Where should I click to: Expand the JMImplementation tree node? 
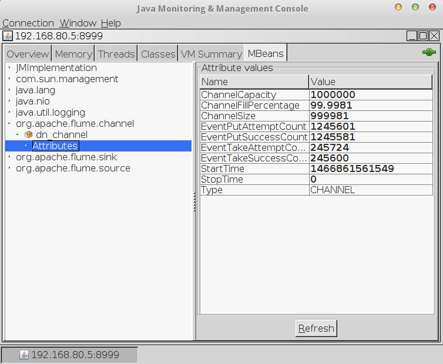pyautogui.click(x=9, y=68)
